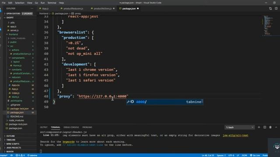Collapse the src folder

tap(12, 46)
